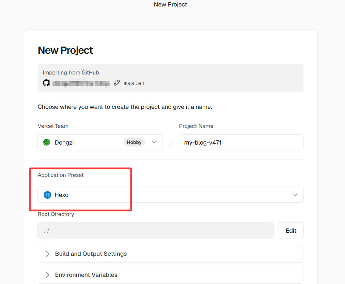Image resolution: width=345 pixels, height=284 pixels.
Task: Click the git branch icon
Action: pyautogui.click(x=116, y=83)
